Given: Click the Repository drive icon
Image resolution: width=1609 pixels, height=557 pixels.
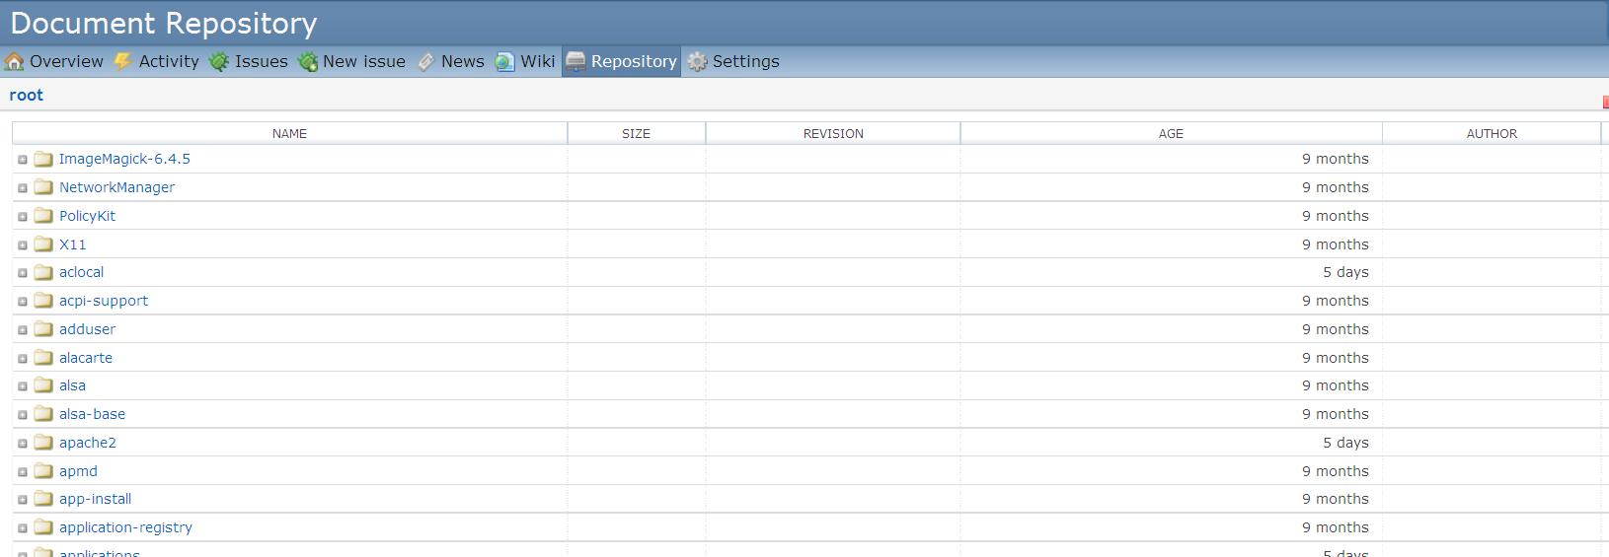Looking at the screenshot, I should [x=576, y=61].
